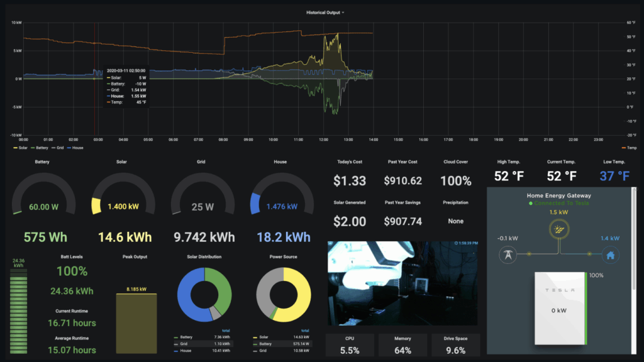
Task: Sort Solar Distribution legend by total
Action: pos(226,331)
